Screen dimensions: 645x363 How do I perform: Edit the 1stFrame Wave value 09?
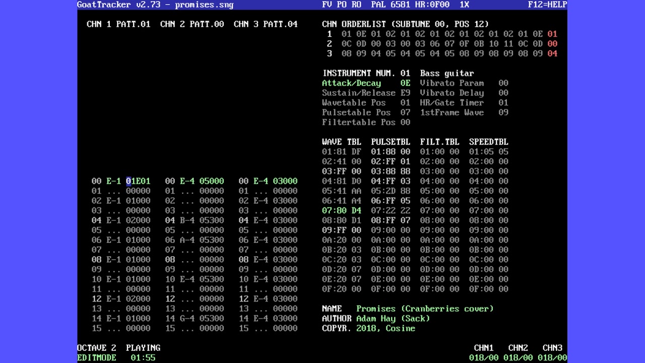tap(503, 112)
